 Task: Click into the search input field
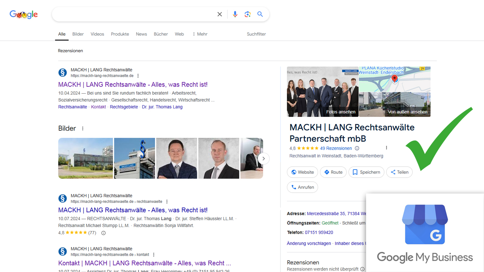(x=132, y=14)
